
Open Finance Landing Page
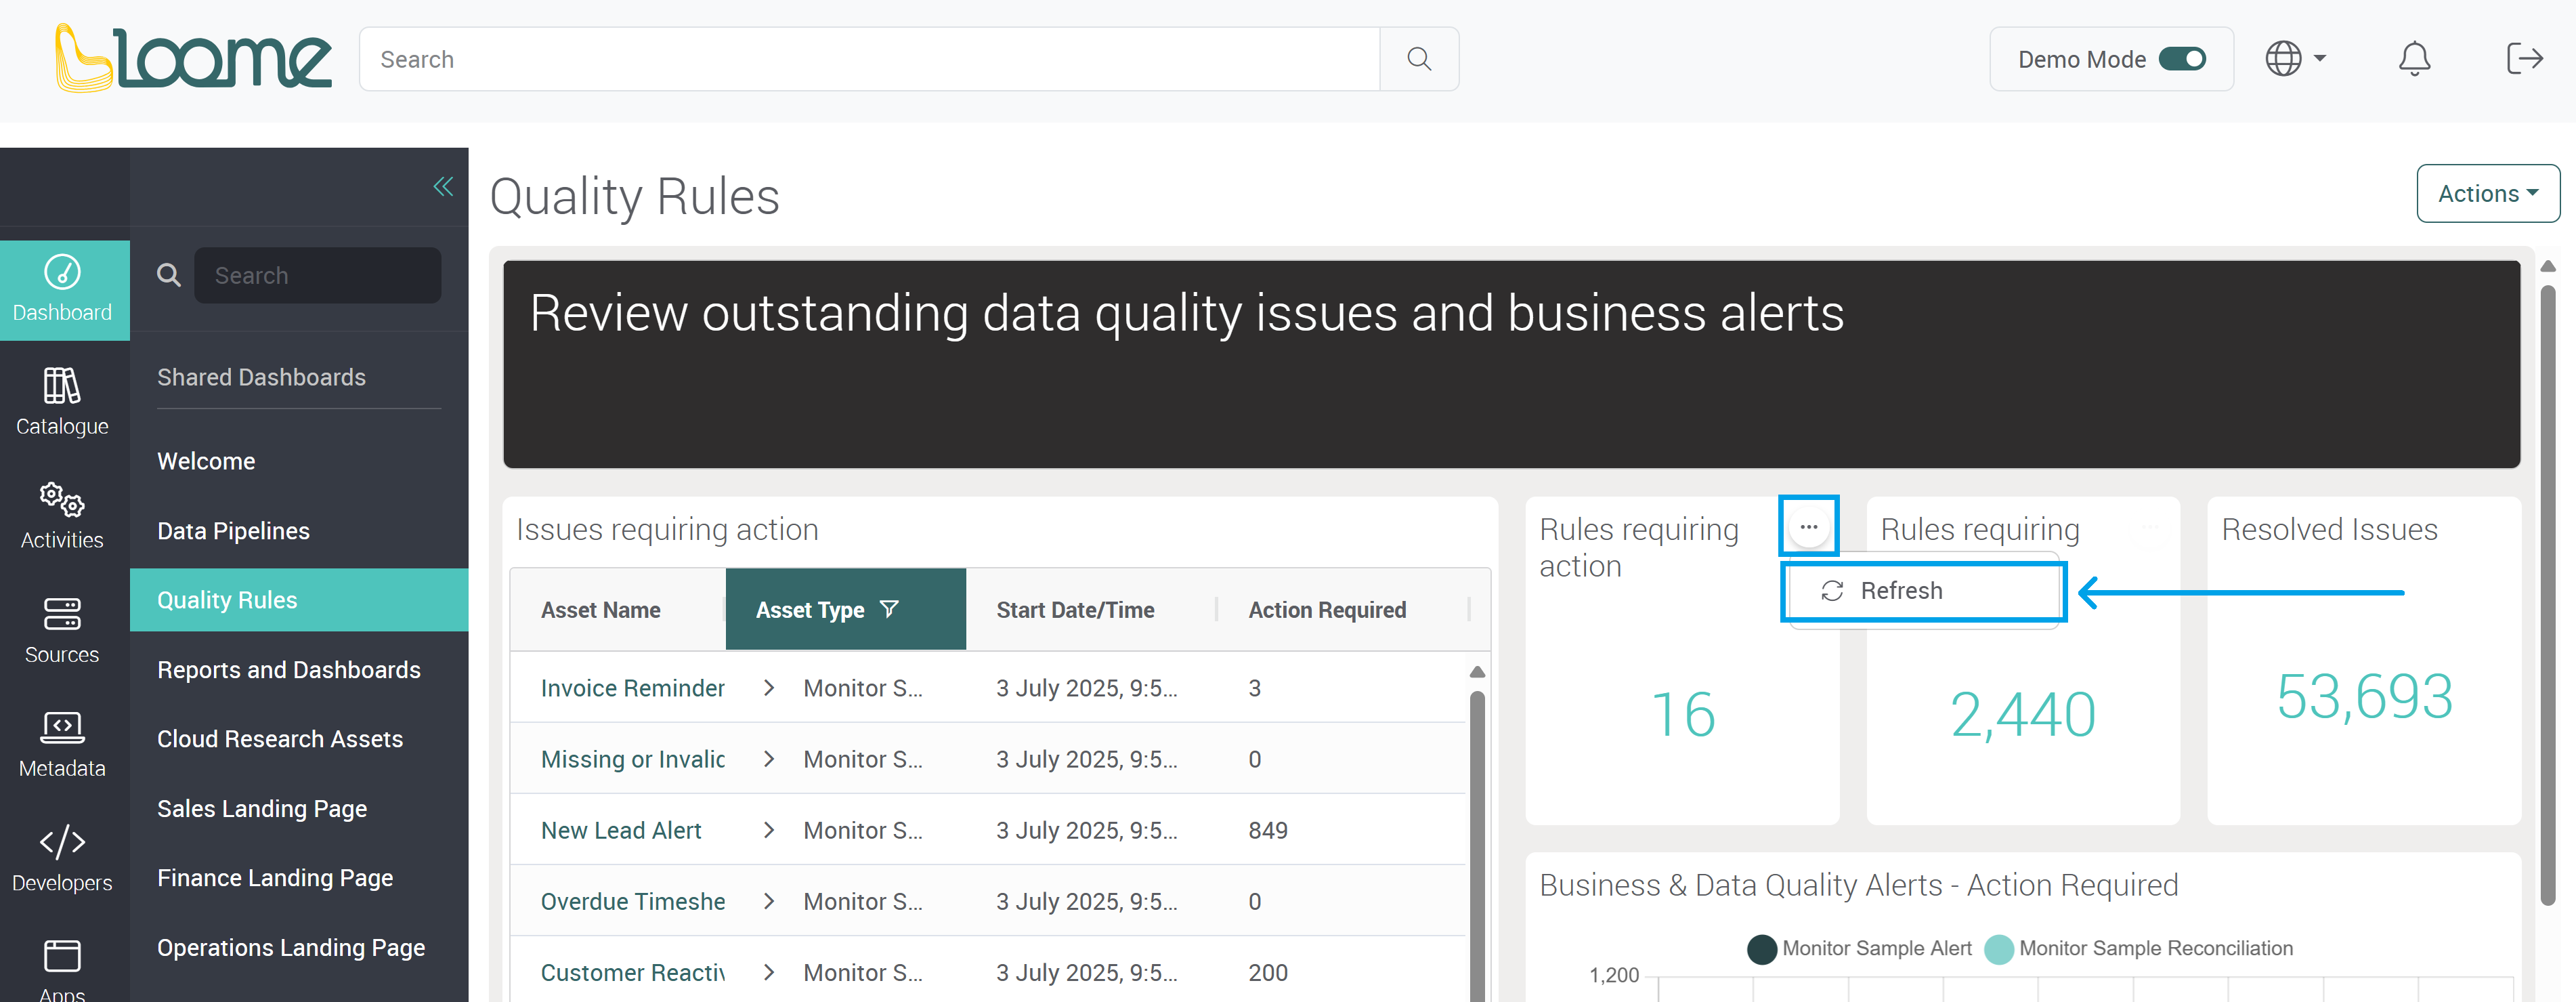point(275,878)
